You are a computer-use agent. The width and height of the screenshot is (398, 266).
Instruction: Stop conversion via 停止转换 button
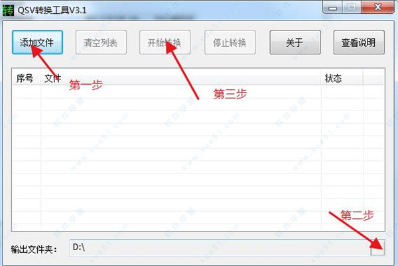230,42
